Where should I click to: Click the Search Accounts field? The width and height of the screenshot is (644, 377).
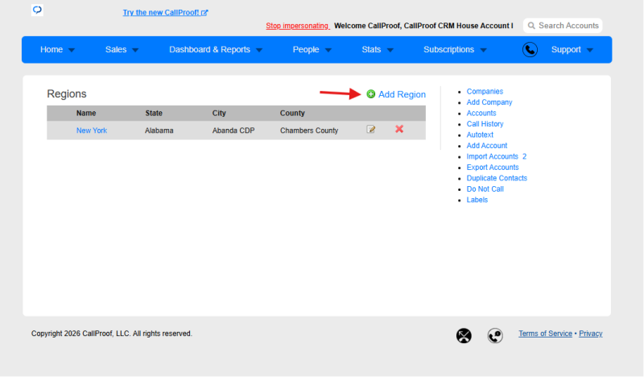pos(563,26)
